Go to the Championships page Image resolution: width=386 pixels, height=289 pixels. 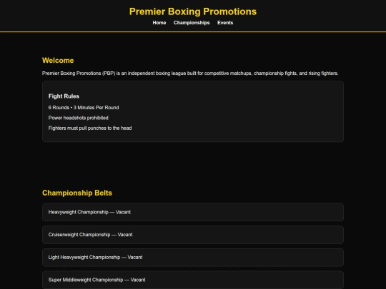tap(192, 23)
